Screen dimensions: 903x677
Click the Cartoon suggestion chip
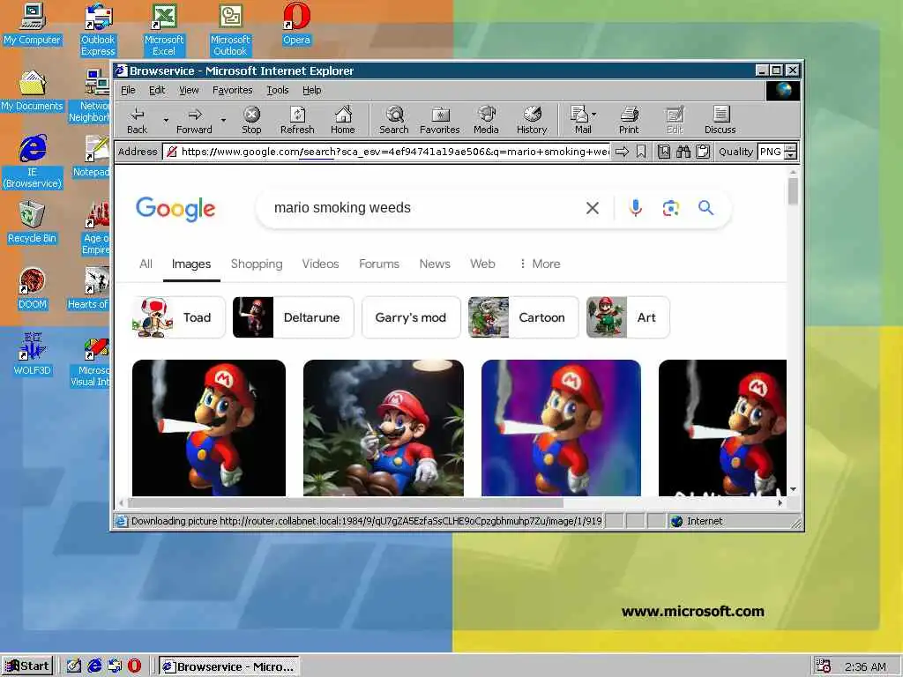(x=523, y=317)
